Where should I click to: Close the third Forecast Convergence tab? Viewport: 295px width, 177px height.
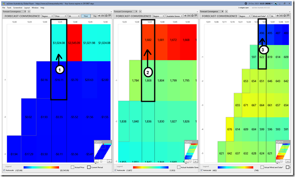(x=223, y=11)
